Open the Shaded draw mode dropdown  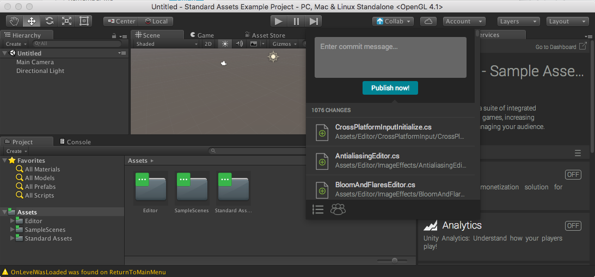tap(167, 44)
